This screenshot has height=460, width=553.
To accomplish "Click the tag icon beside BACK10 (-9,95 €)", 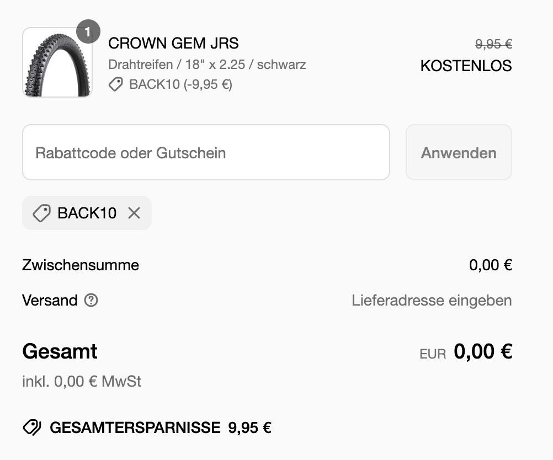I will pos(116,84).
